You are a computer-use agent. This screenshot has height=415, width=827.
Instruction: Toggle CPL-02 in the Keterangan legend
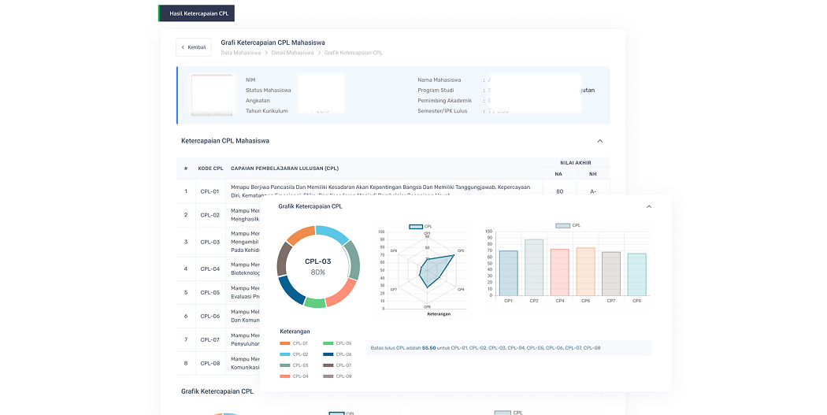[x=294, y=354]
